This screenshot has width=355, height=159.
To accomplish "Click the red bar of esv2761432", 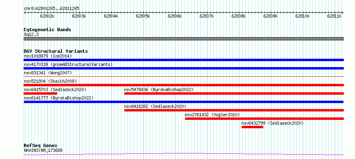I will click(x=264, y=119).
